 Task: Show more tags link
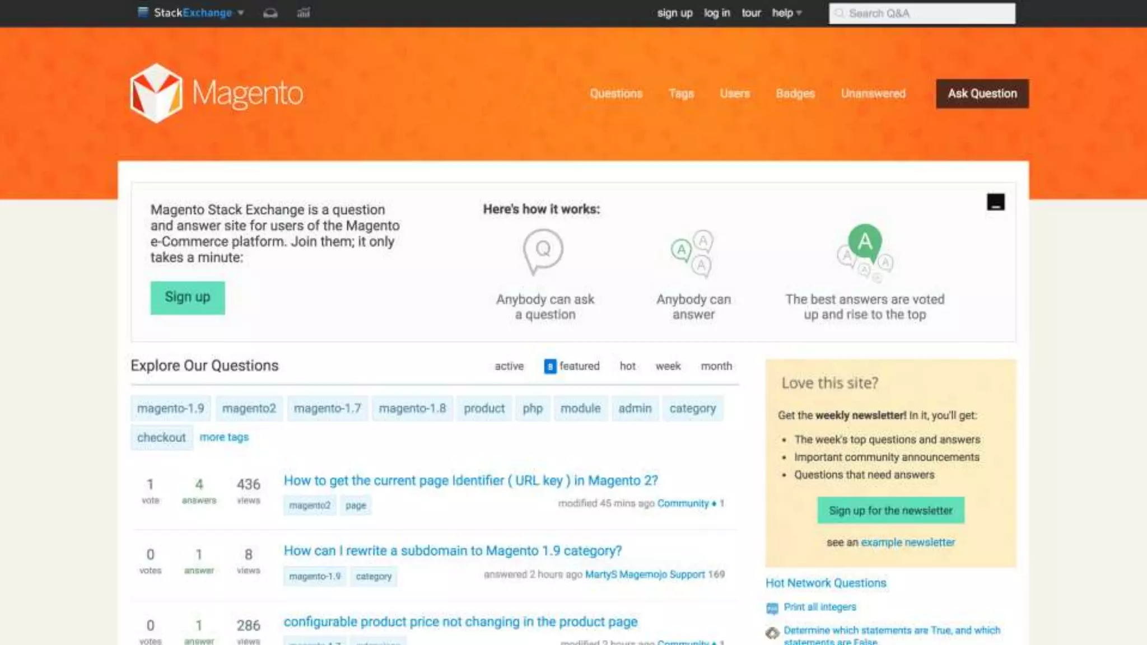pos(224,437)
